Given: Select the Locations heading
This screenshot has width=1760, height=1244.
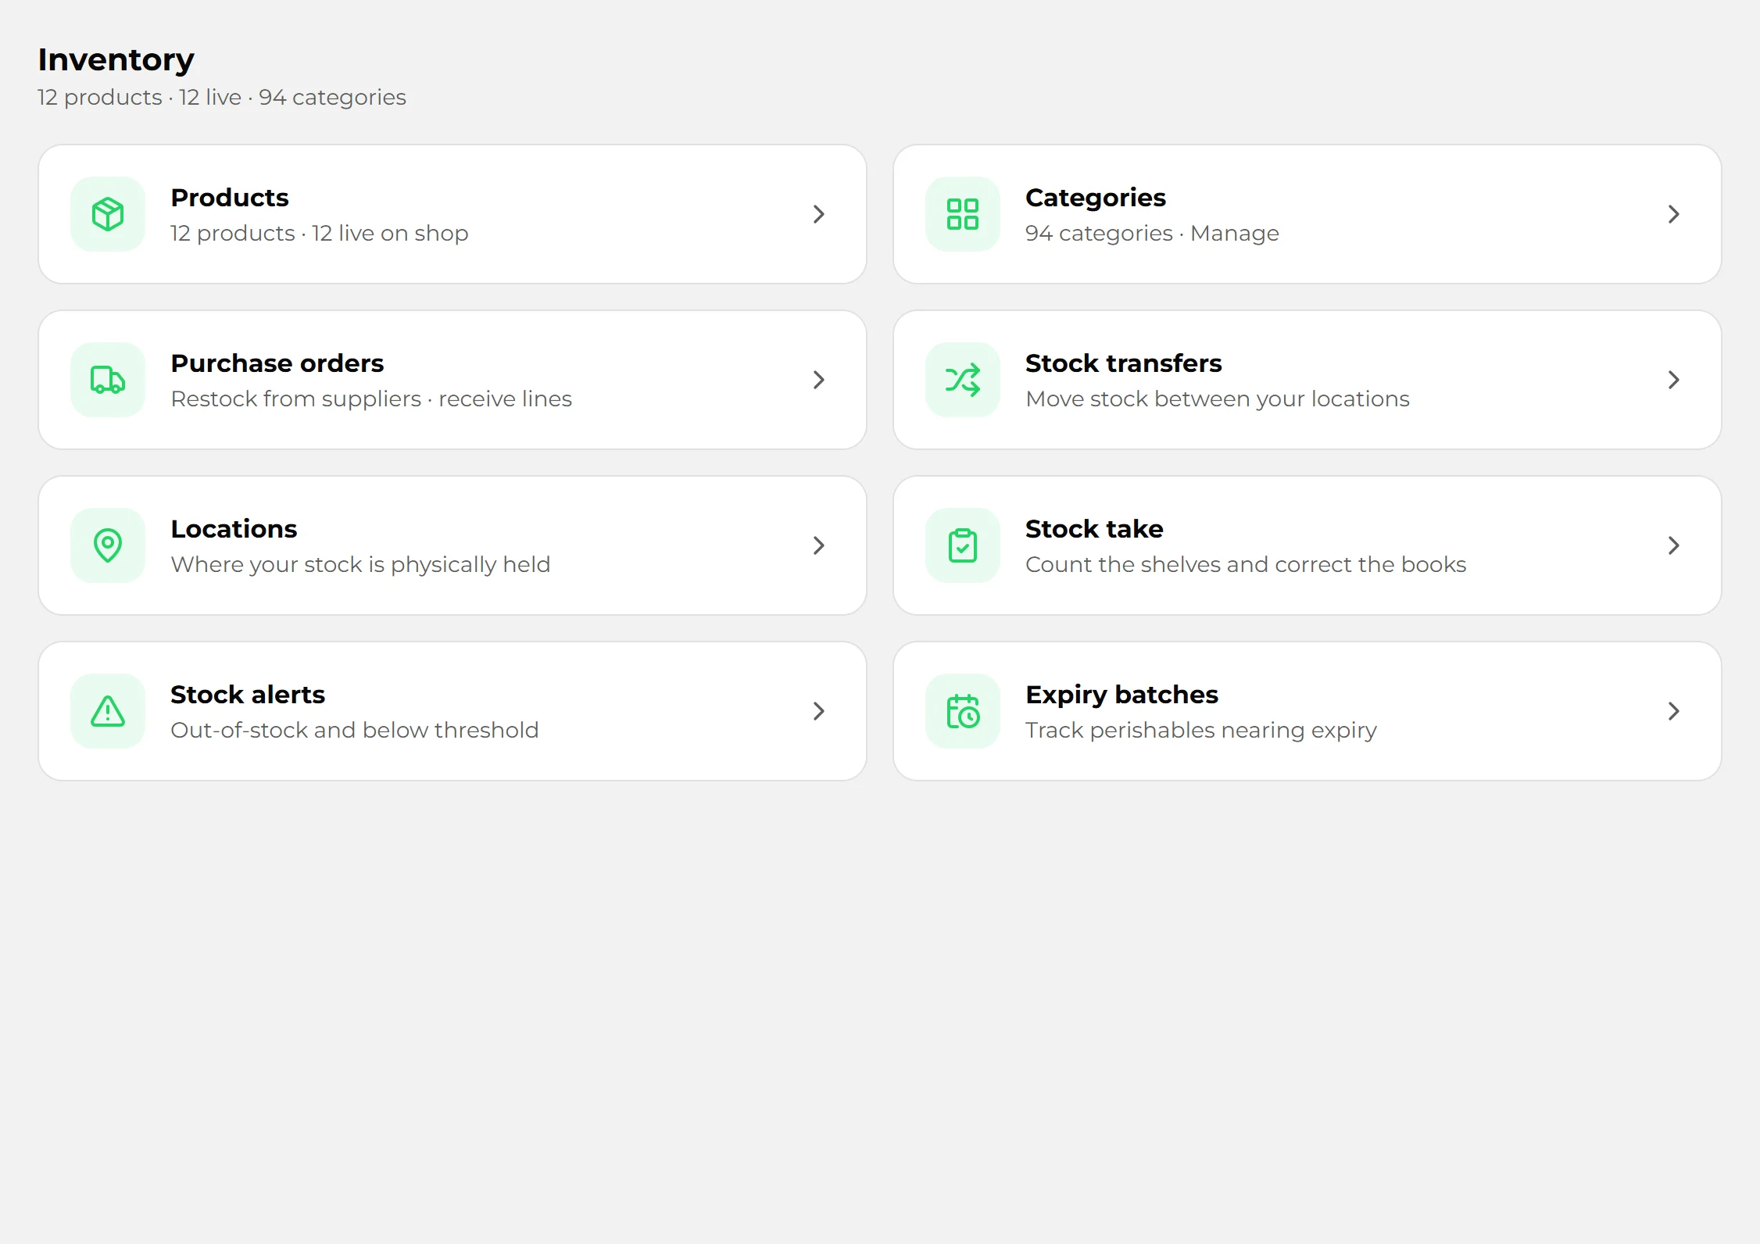Looking at the screenshot, I should coord(234,529).
